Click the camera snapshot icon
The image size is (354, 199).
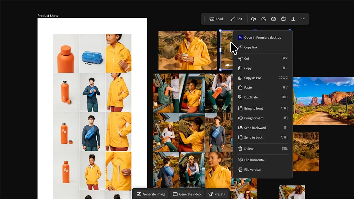pyautogui.click(x=273, y=19)
